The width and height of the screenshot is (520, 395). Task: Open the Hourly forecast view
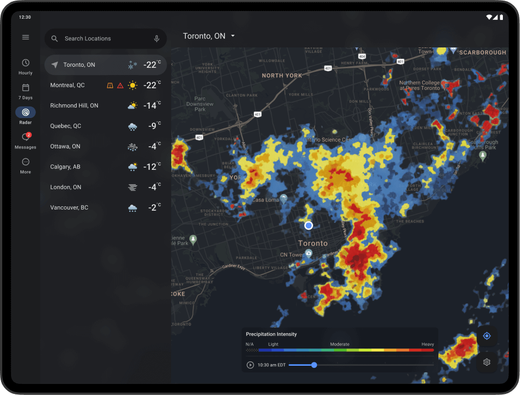click(x=25, y=66)
